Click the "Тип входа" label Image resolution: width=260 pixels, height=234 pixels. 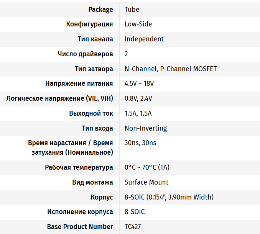point(97,128)
